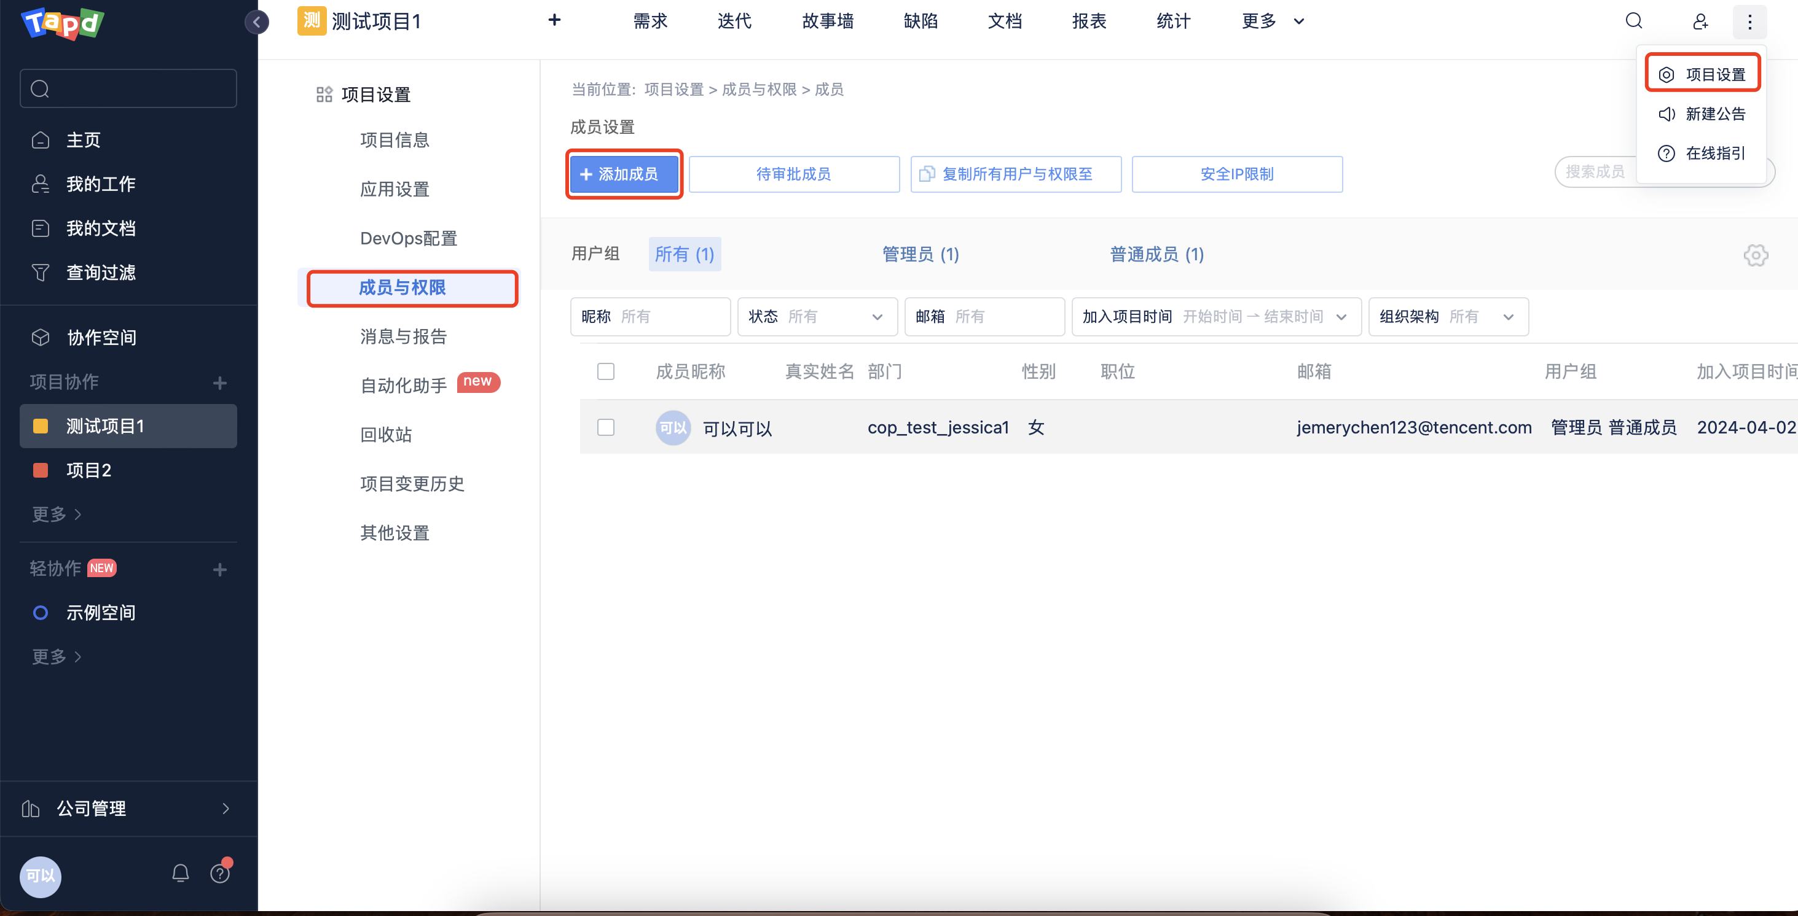Open 消息与报告 settings page
This screenshot has width=1798, height=916.
coord(404,336)
